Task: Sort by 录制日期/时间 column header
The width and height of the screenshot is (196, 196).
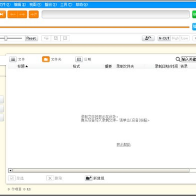Action: coord(166,66)
